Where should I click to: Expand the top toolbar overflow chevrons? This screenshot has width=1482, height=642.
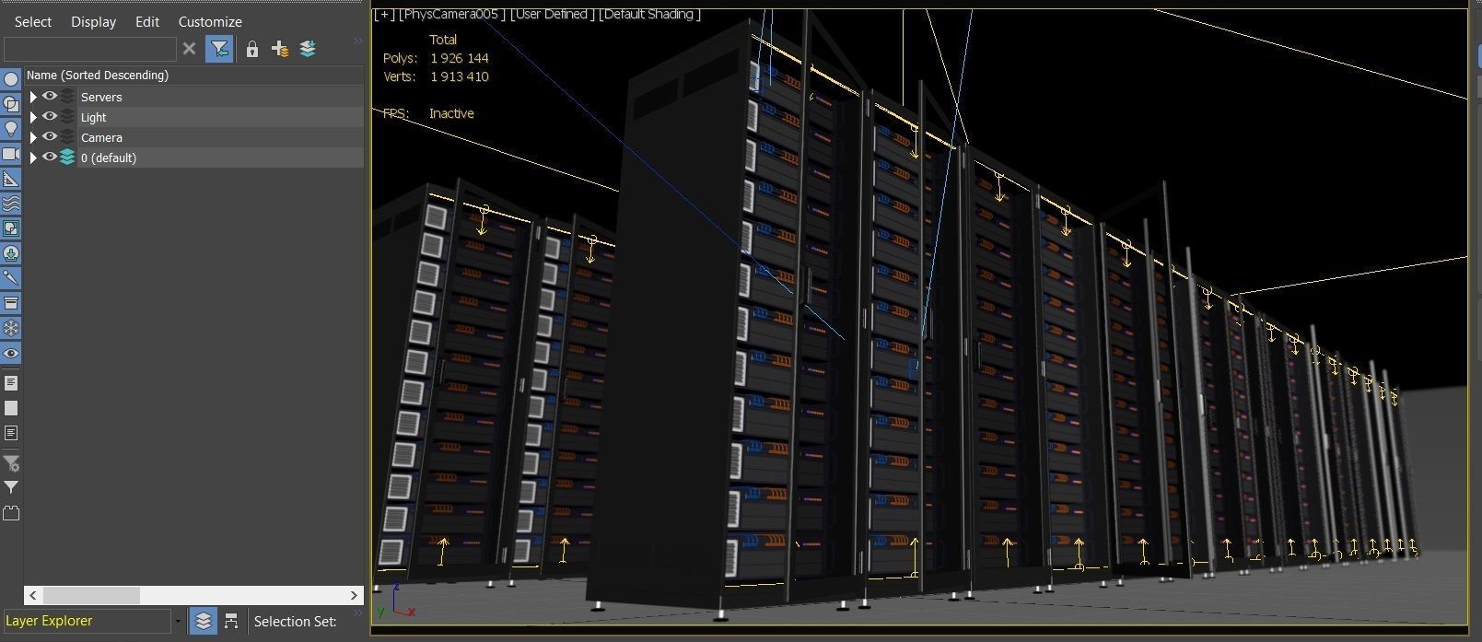click(x=357, y=41)
